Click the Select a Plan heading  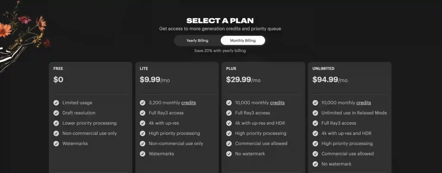click(220, 20)
